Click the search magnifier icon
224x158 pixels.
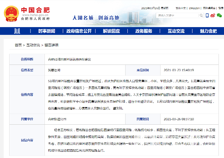pyautogui.click(x=201, y=15)
